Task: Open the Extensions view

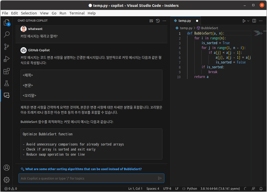Action: [7, 71]
